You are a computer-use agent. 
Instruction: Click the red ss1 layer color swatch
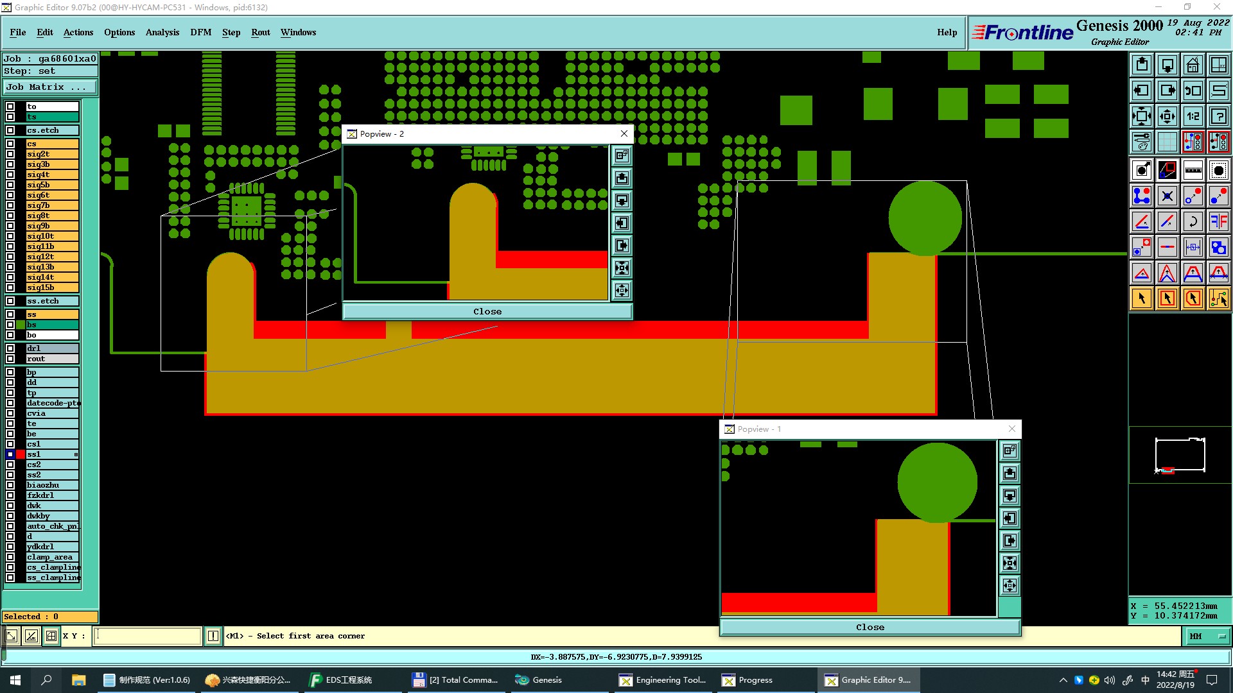21,454
